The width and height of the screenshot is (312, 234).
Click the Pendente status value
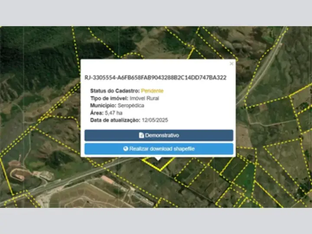pyautogui.click(x=152, y=91)
